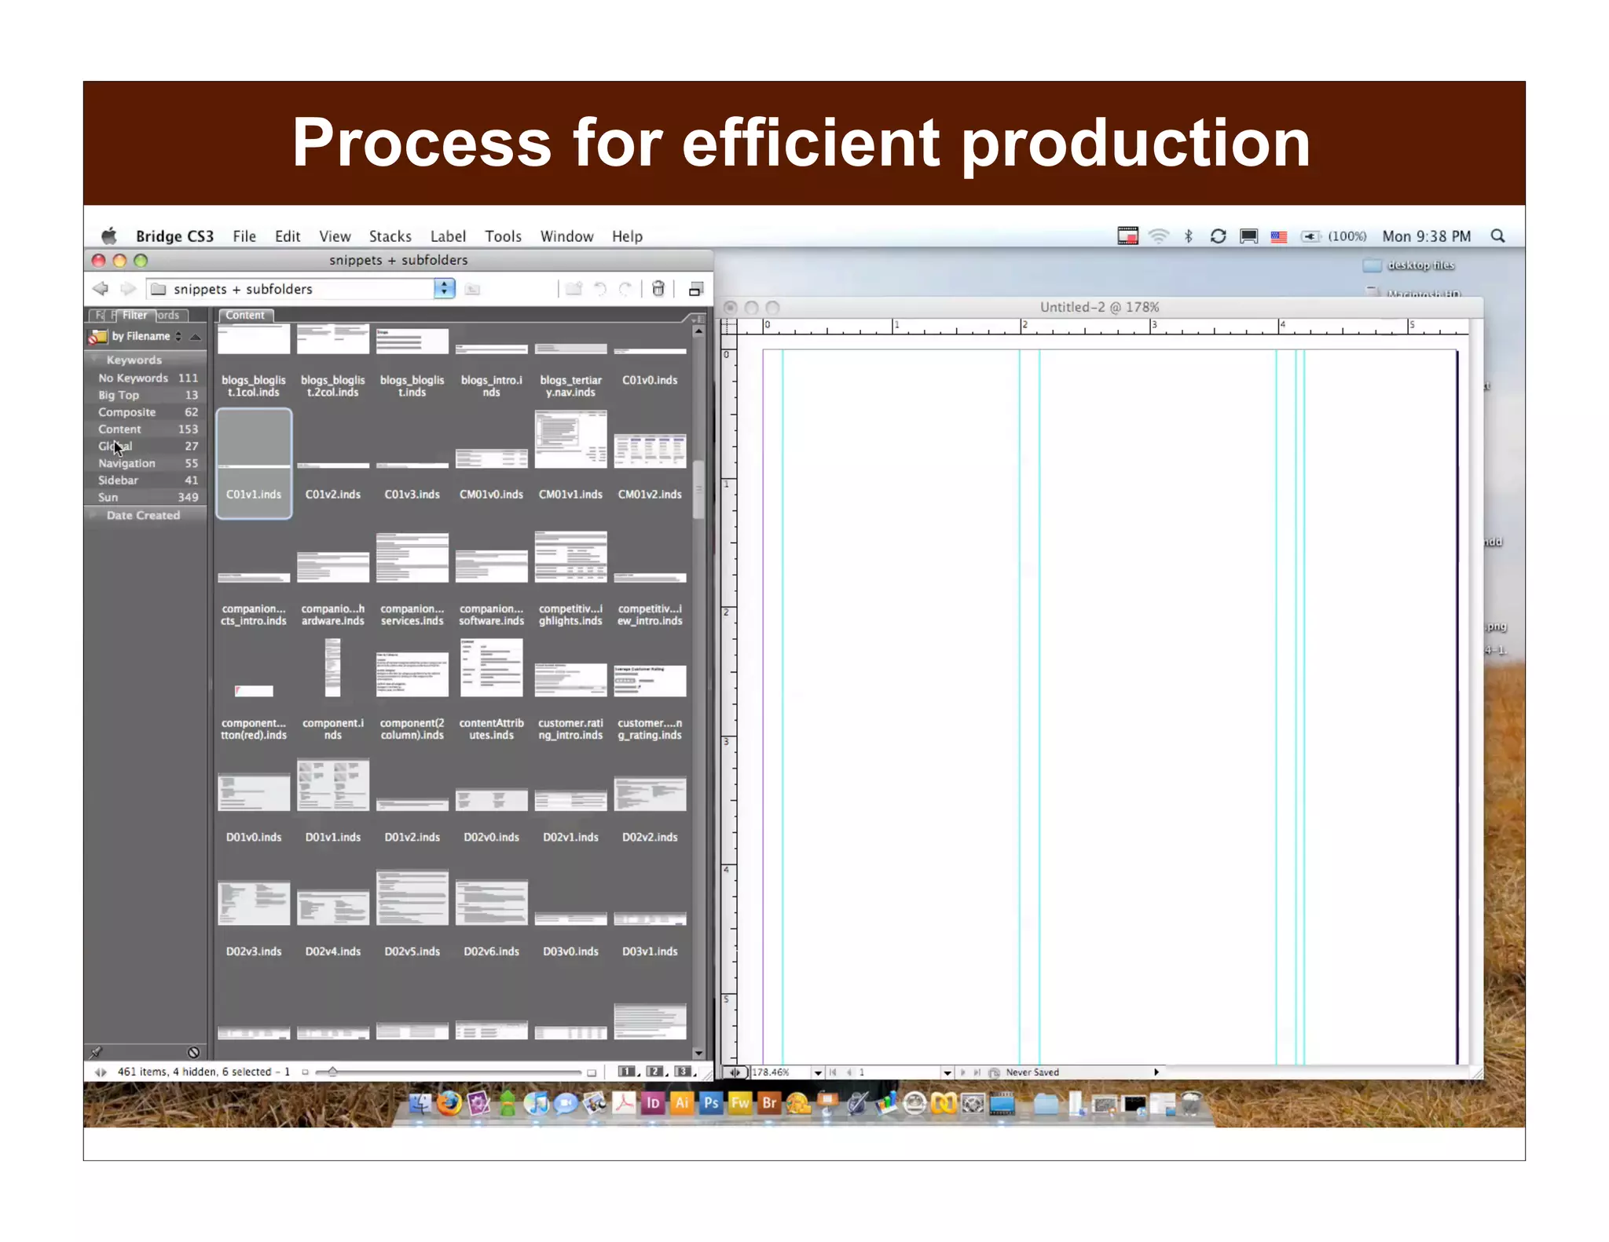The image size is (1609, 1242).
Task: Click the thumbnail size slider
Action: [x=332, y=1072]
